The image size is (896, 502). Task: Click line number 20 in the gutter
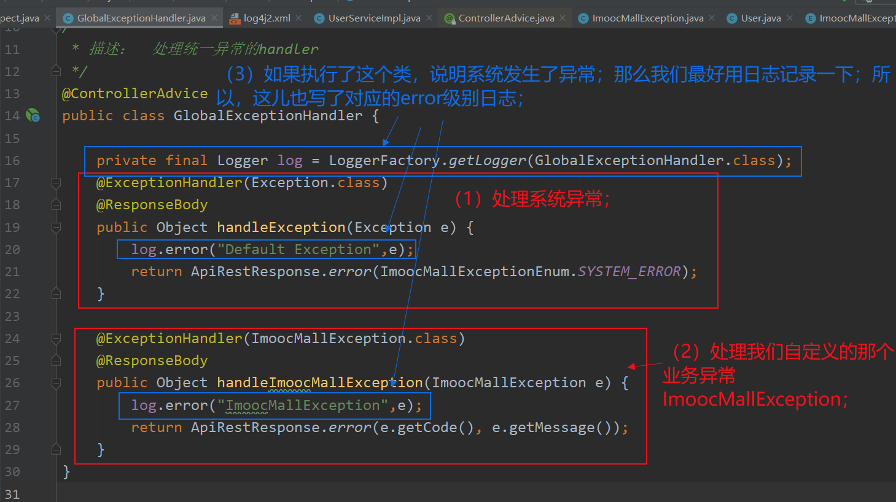[x=12, y=249]
